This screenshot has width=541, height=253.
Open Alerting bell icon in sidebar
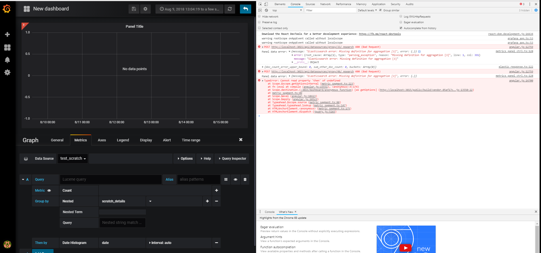point(7,60)
